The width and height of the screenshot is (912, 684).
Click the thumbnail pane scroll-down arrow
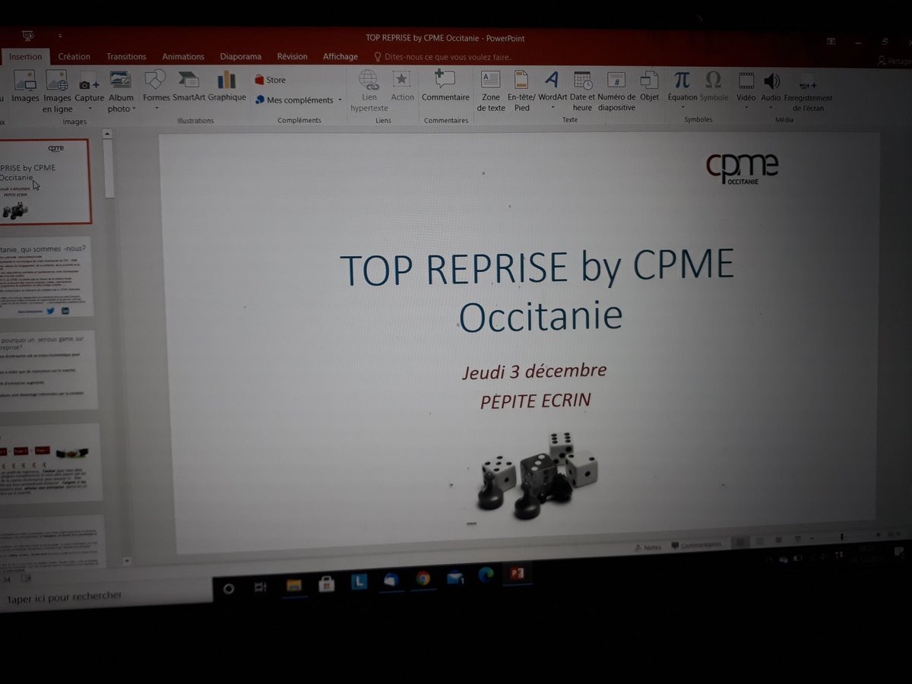tap(126, 561)
